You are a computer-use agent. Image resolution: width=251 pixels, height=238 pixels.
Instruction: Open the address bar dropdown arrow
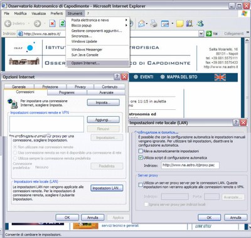click(201, 33)
